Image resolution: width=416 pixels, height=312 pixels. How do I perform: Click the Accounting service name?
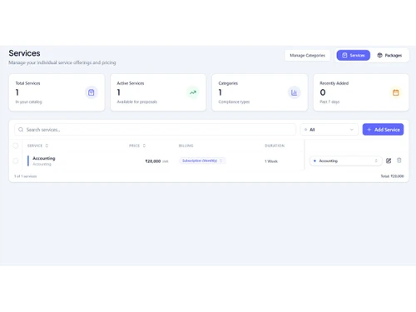(x=44, y=158)
